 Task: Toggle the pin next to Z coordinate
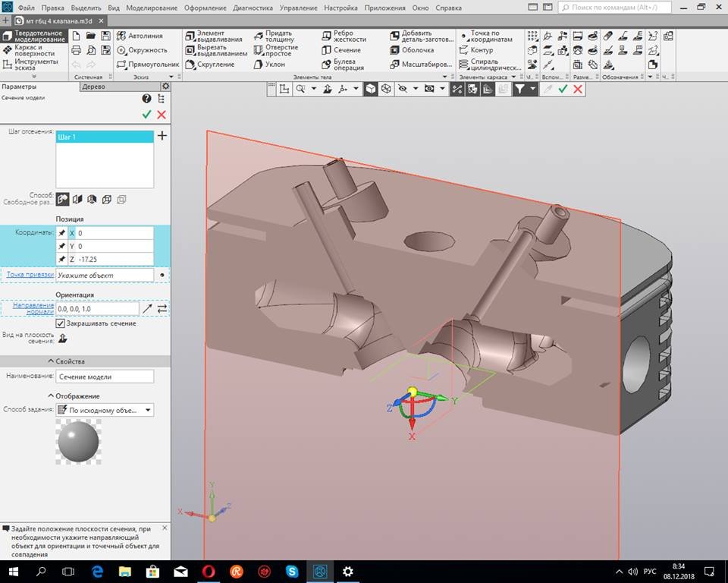coord(61,260)
